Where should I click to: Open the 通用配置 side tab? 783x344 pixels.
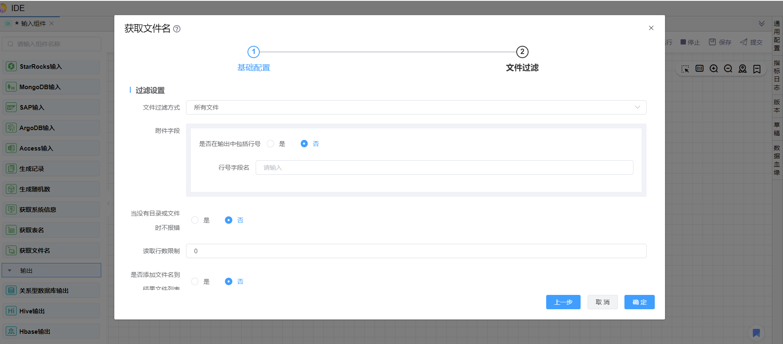pos(777,36)
